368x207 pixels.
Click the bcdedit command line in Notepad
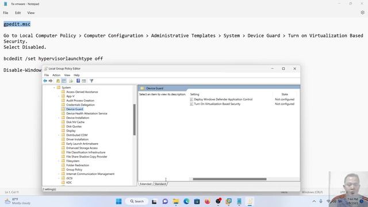(53, 59)
